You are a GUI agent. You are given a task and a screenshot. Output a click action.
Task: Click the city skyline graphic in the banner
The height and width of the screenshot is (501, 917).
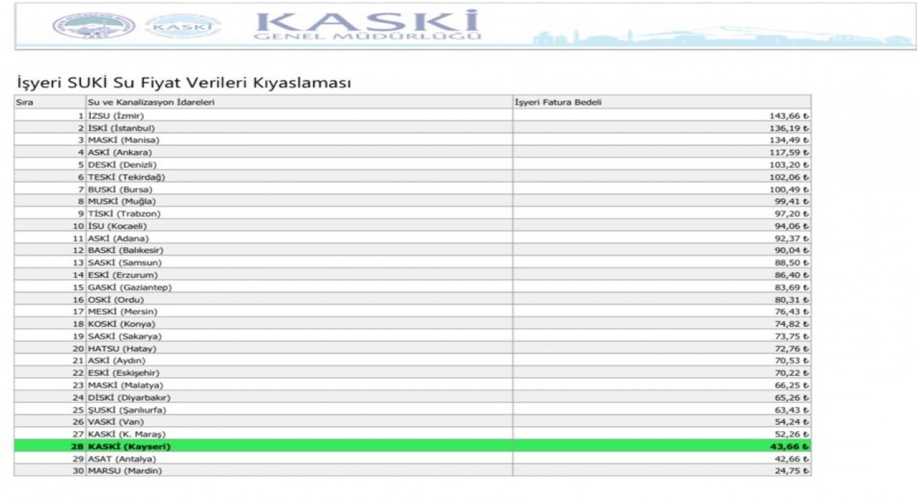click(x=716, y=36)
